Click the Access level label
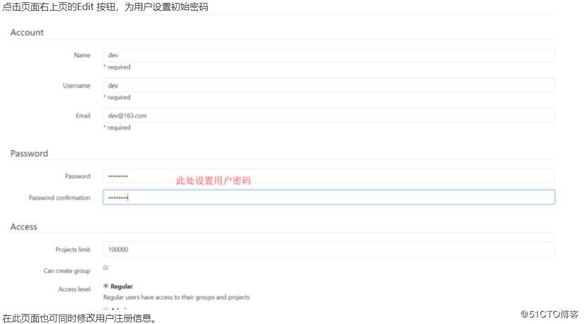The image size is (584, 324). [x=74, y=289]
